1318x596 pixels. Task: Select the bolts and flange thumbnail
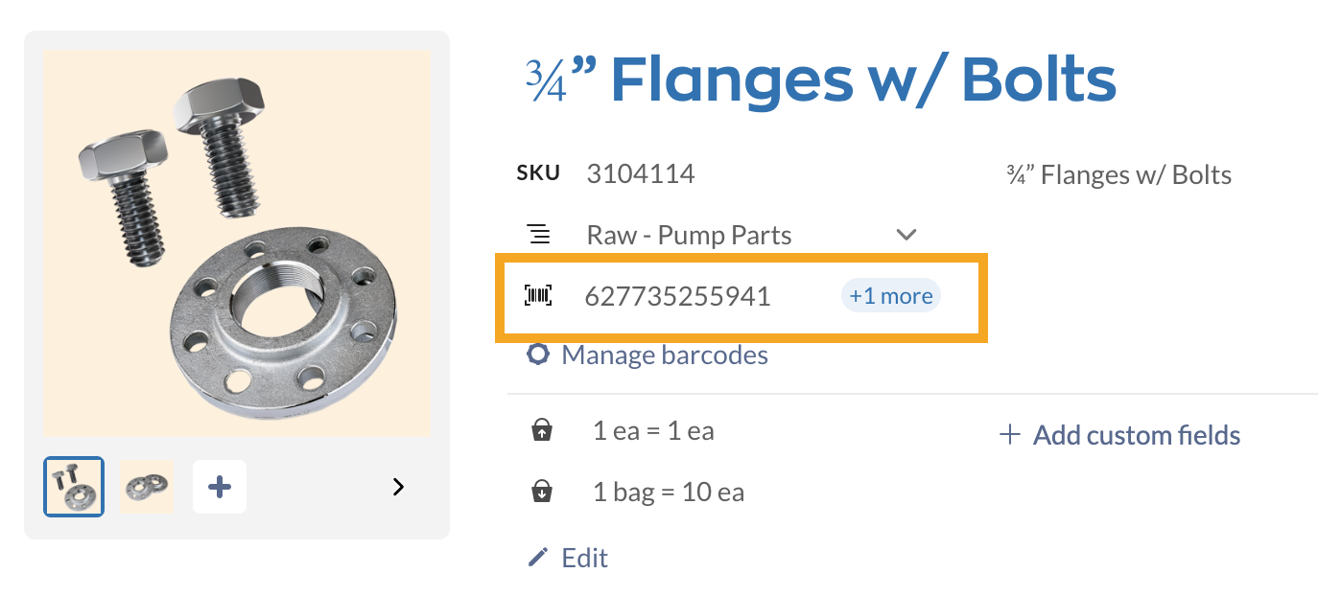click(73, 486)
